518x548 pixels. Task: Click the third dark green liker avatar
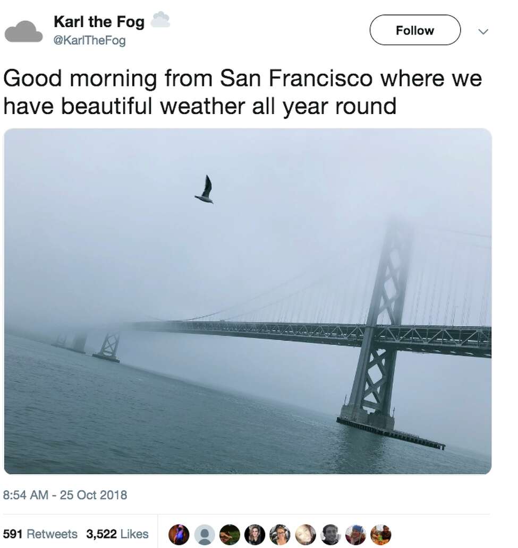tap(230, 534)
